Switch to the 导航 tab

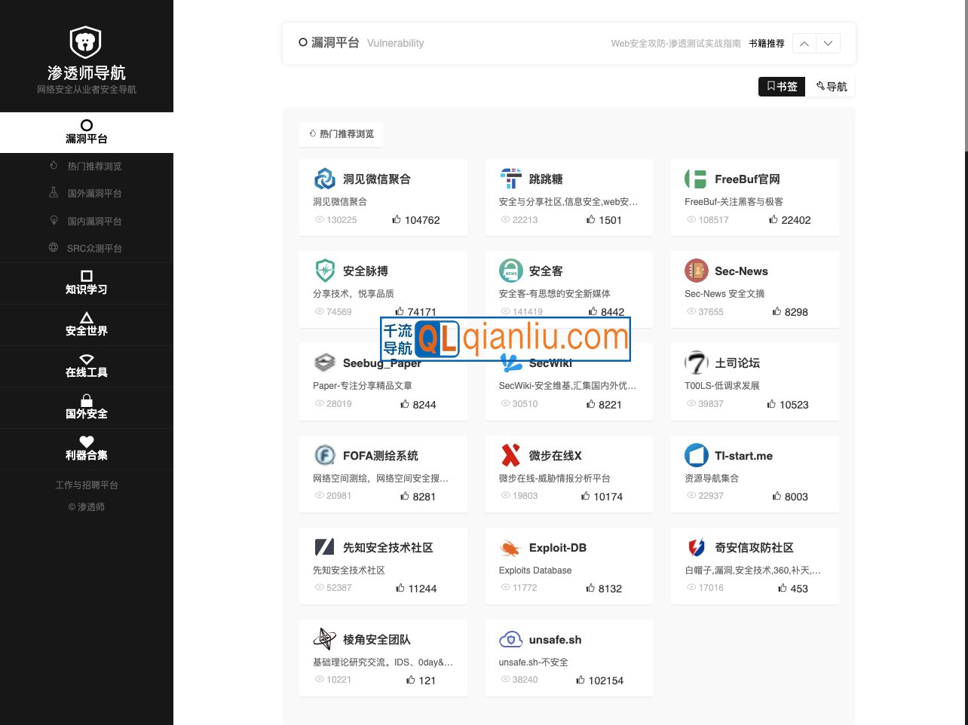831,87
